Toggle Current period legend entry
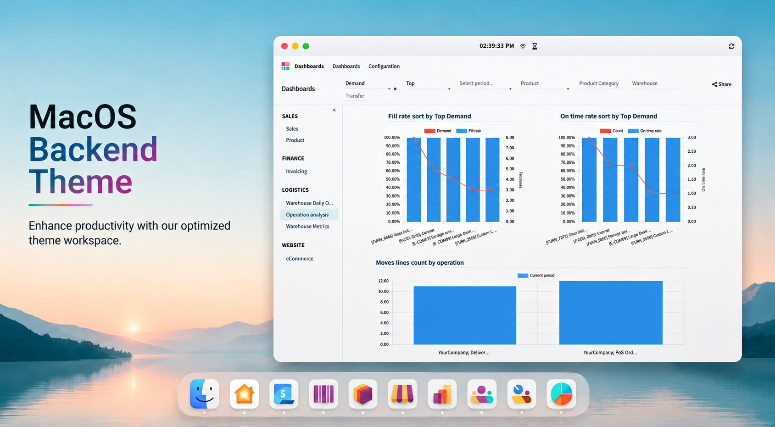Screen dimensions: 775x427 536,276
